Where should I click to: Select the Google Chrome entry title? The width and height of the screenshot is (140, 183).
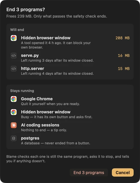pyautogui.click(x=37, y=99)
